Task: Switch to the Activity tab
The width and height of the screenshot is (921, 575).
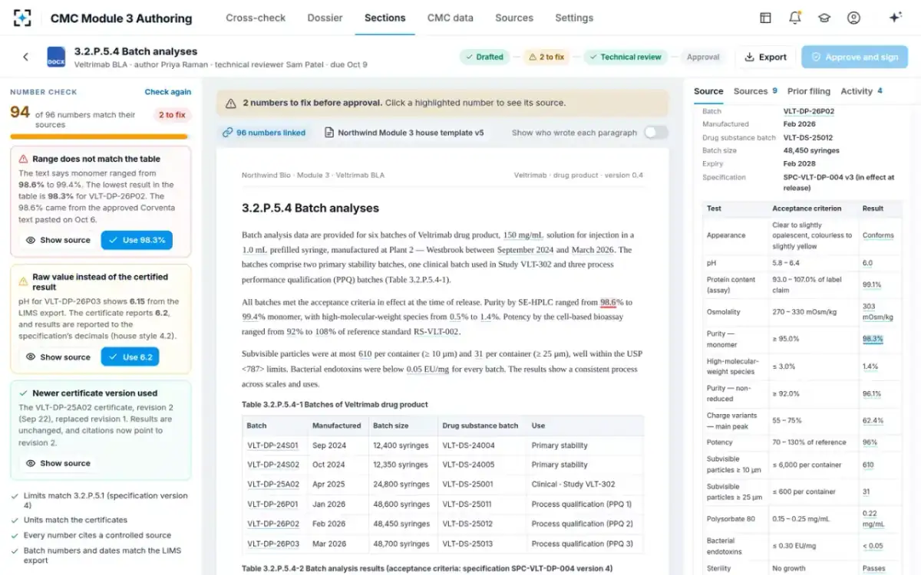Action: click(x=861, y=91)
